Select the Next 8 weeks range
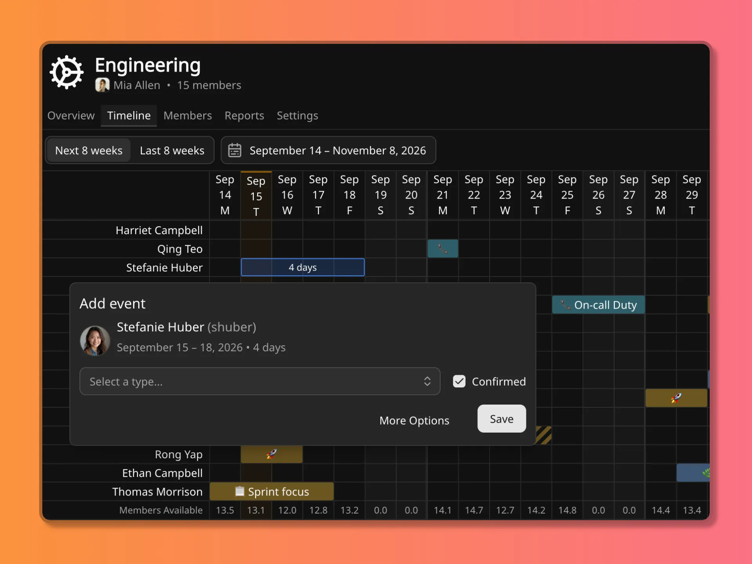The width and height of the screenshot is (752, 564). point(89,150)
